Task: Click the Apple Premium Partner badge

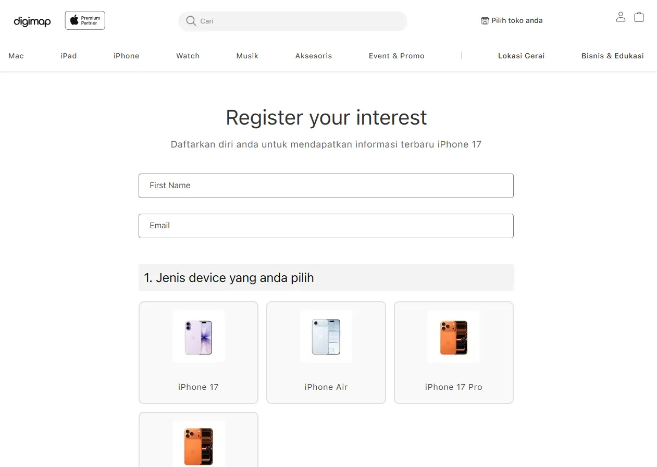Action: [x=85, y=20]
